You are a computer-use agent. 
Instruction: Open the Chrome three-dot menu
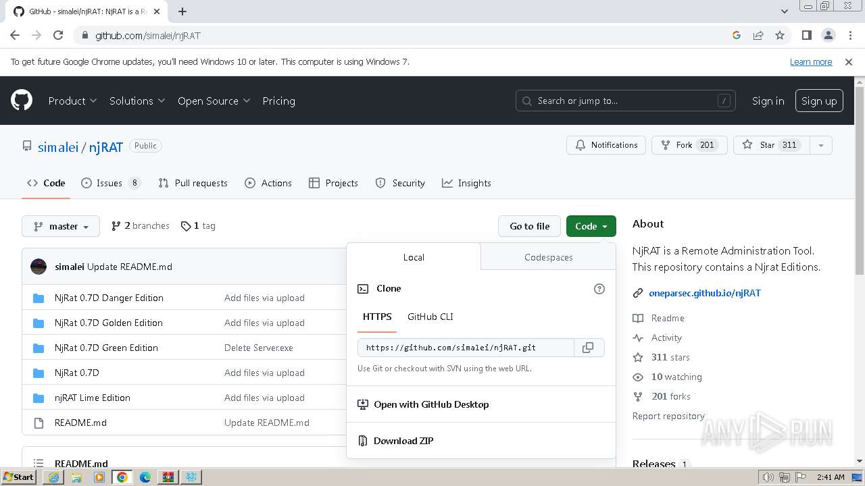(x=849, y=35)
